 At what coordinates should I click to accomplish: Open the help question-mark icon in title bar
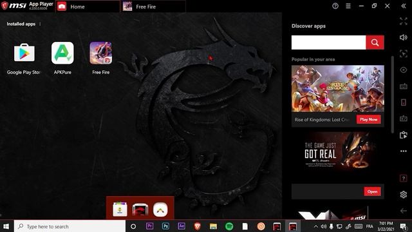pos(335,6)
